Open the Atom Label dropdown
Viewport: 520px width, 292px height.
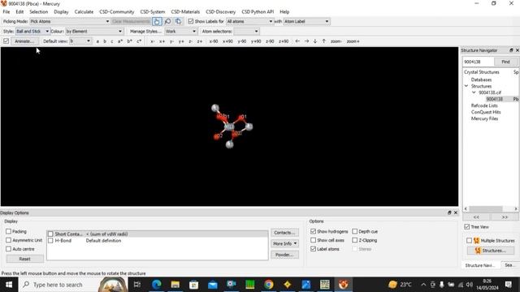tap(306, 22)
